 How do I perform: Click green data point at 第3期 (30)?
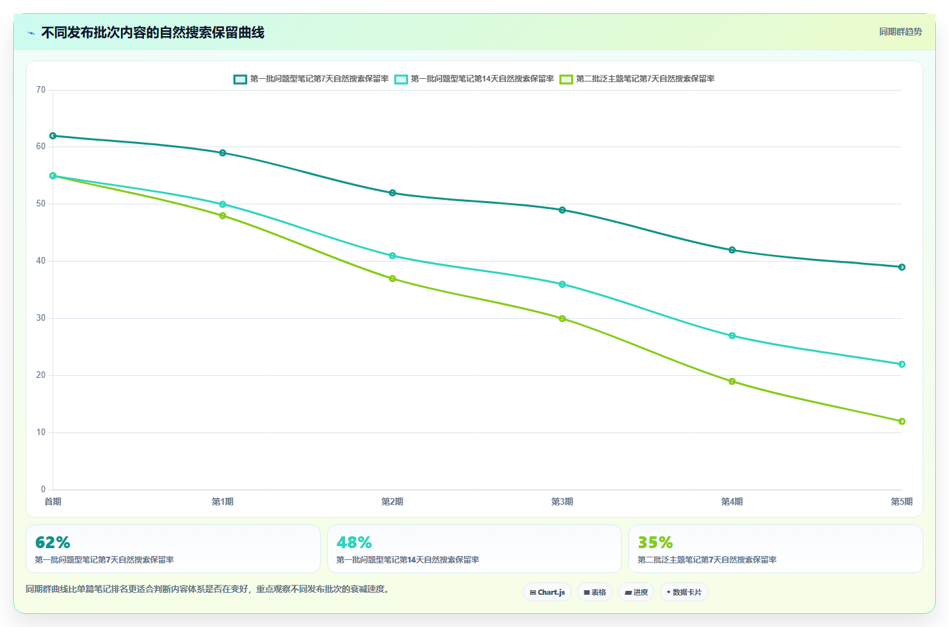coord(562,319)
